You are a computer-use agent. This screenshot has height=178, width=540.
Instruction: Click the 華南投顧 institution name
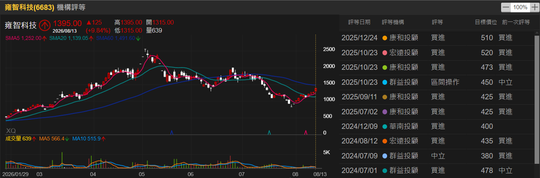pyautogui.click(x=404, y=127)
